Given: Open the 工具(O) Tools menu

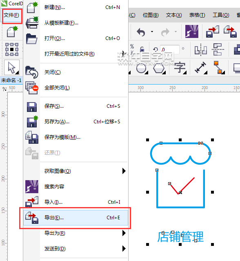Looking at the screenshot, I should point(221,15).
